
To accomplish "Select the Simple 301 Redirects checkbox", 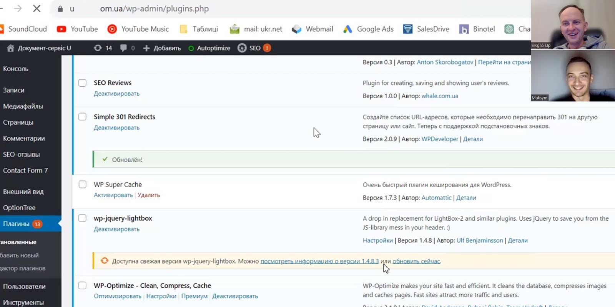I will [x=82, y=117].
